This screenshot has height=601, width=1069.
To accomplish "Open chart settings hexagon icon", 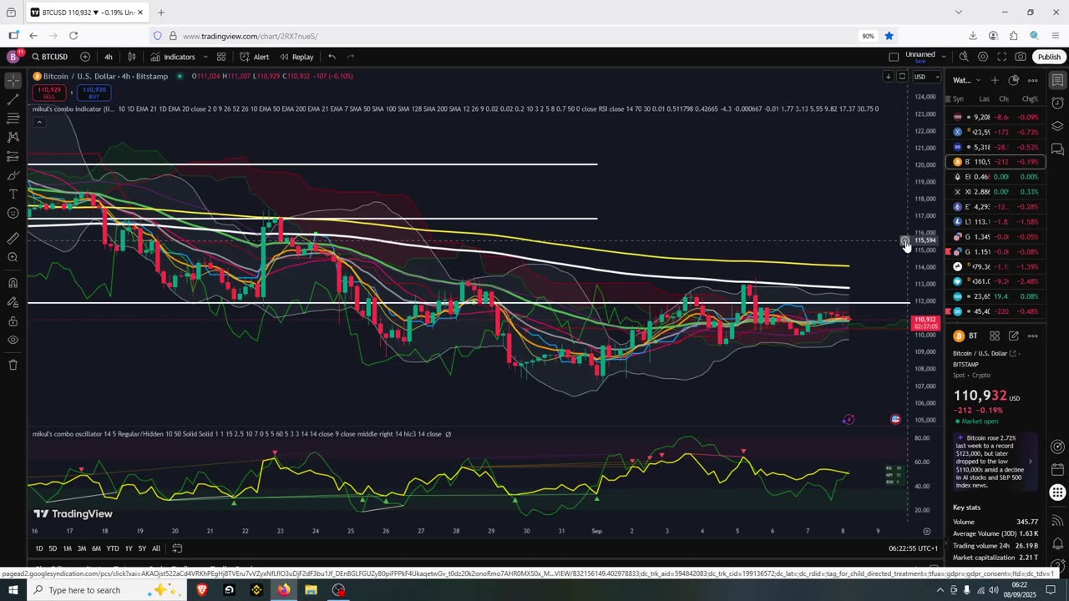I will coord(983,57).
